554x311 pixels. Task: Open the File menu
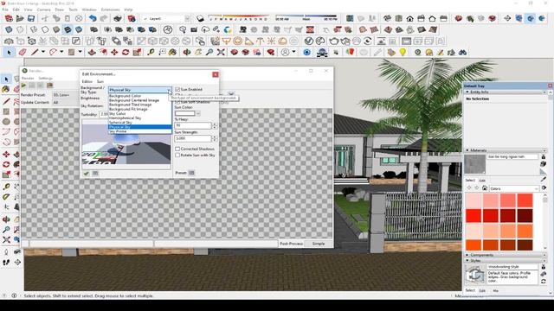click(x=5, y=10)
